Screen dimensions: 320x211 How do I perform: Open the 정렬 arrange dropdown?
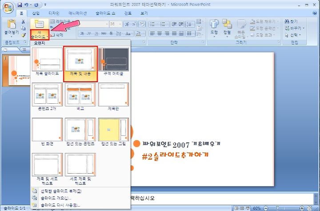click(227, 28)
